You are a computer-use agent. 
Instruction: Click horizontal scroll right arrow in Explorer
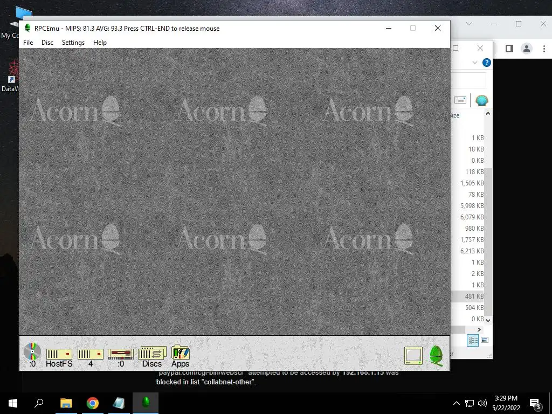(x=479, y=329)
